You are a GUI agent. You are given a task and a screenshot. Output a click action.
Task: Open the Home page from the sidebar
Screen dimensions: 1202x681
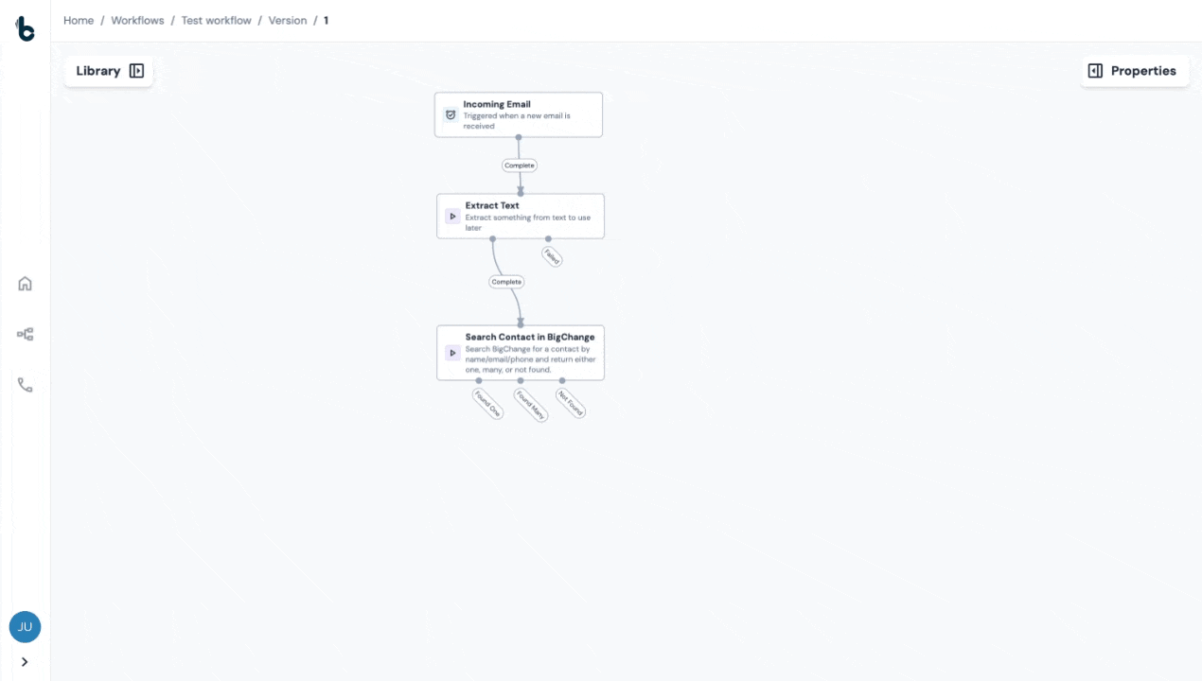pyautogui.click(x=25, y=283)
